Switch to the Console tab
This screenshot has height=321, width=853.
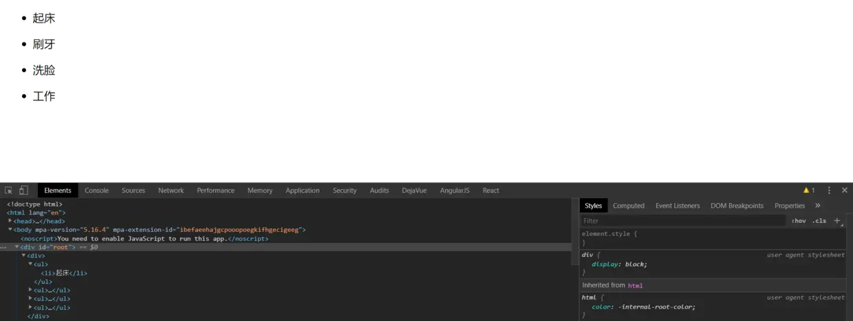96,191
